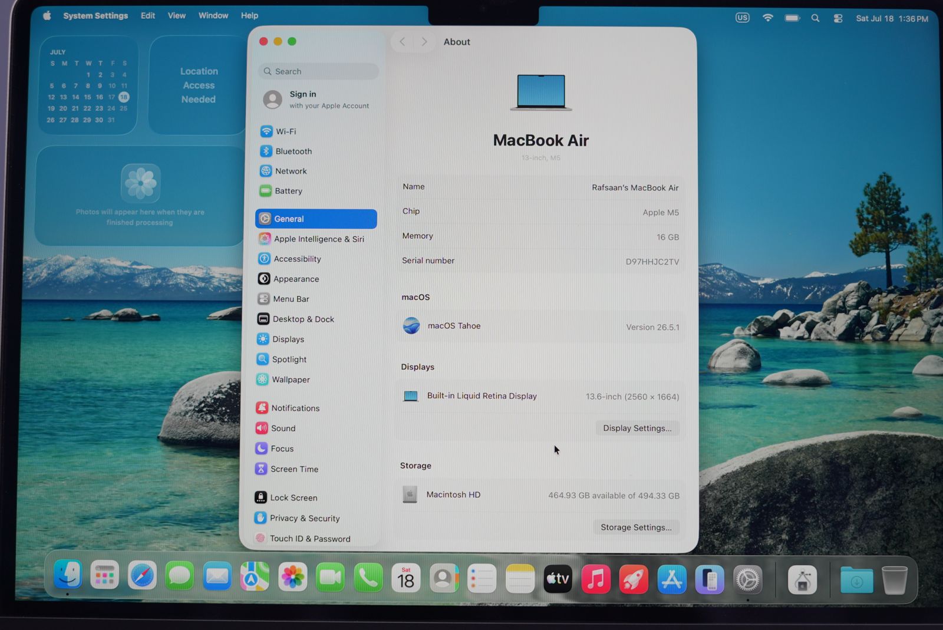Focus the sidebar Search field
943x630 pixels.
(318, 71)
